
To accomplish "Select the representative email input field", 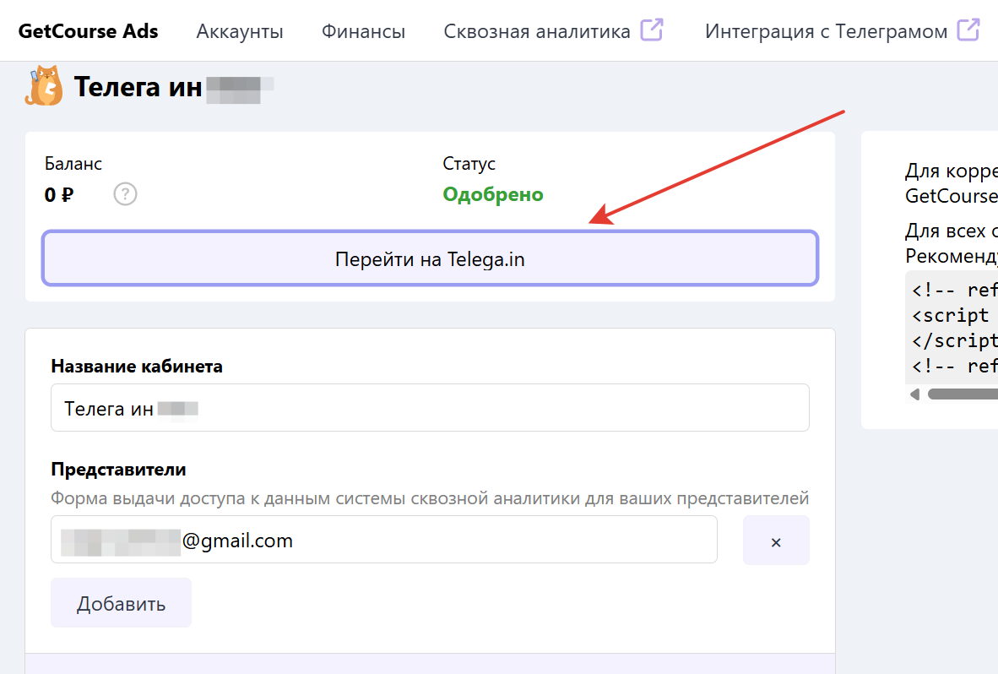I will [384, 541].
